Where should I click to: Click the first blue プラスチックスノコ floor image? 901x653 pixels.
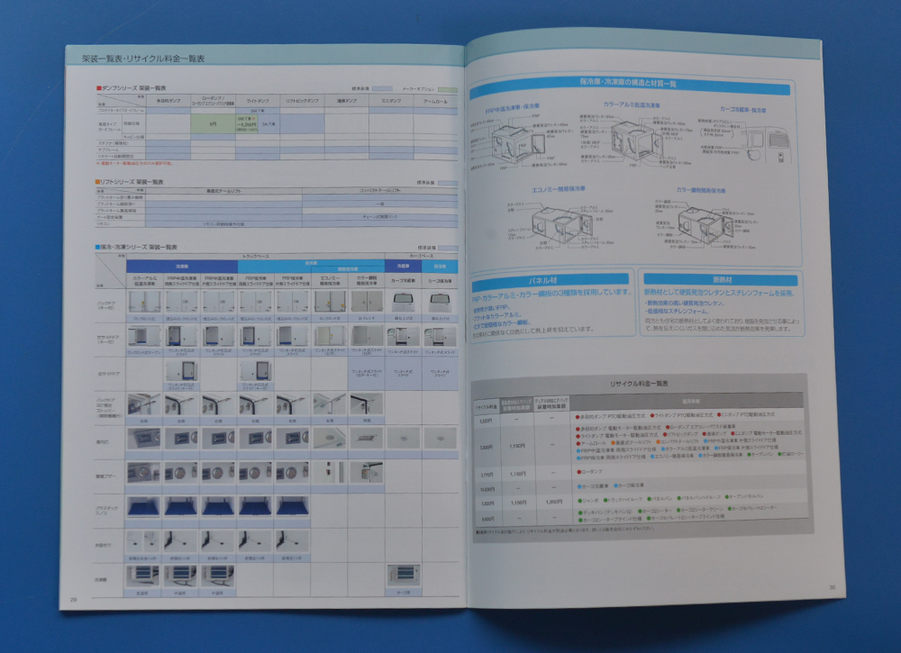pos(142,507)
